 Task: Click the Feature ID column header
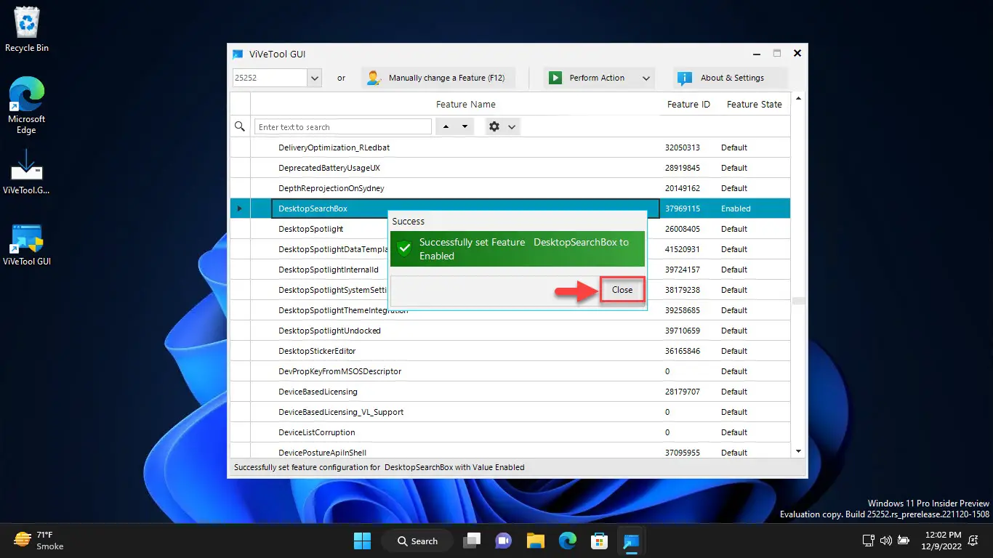click(x=688, y=105)
